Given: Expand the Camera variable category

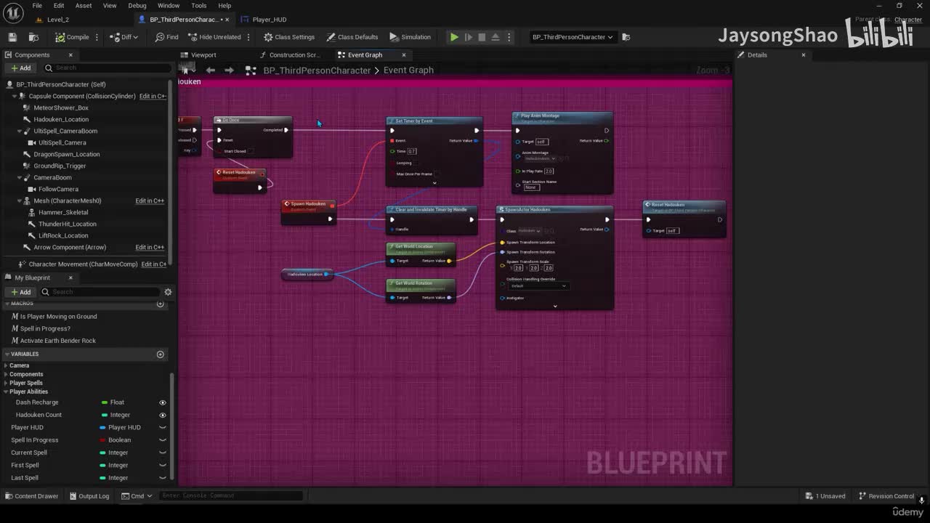Looking at the screenshot, I should pos(7,365).
